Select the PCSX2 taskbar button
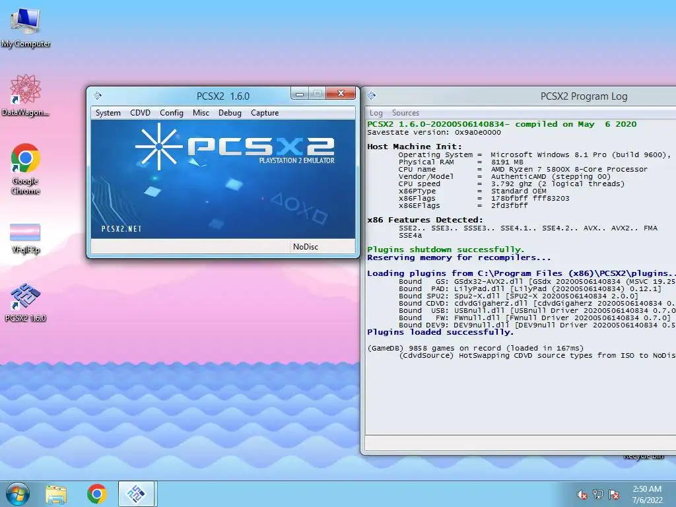Viewport: 676px width, 507px height. point(137,494)
